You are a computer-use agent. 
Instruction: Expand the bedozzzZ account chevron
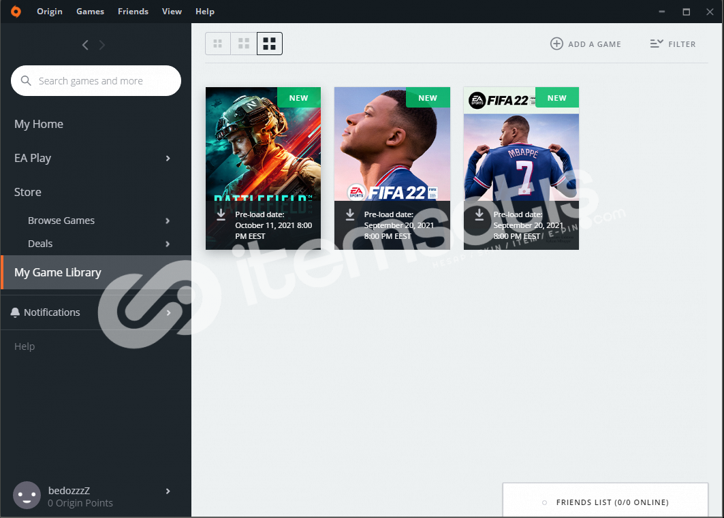click(168, 491)
